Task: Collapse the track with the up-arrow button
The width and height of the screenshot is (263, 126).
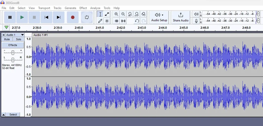Action: 3,115
